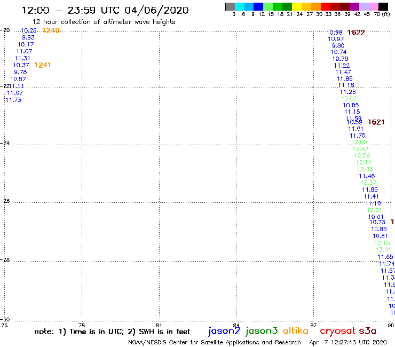Click the 10.17 wave height reading

click(x=26, y=44)
